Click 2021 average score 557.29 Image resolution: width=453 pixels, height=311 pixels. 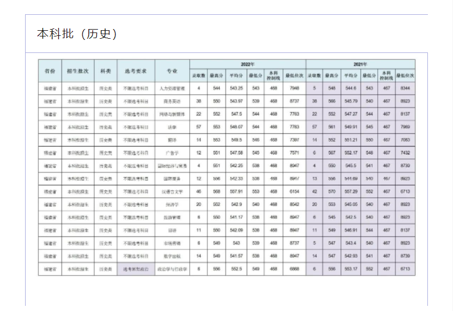click(x=351, y=191)
